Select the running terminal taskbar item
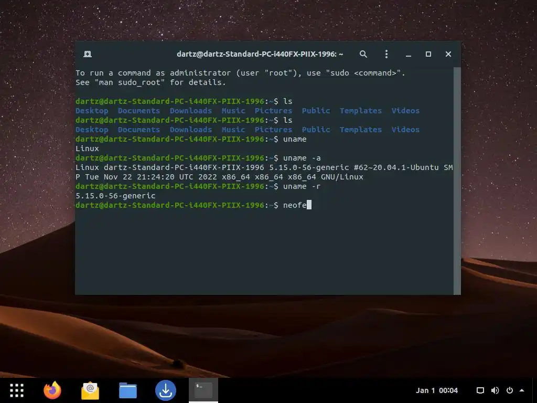 pos(203,390)
